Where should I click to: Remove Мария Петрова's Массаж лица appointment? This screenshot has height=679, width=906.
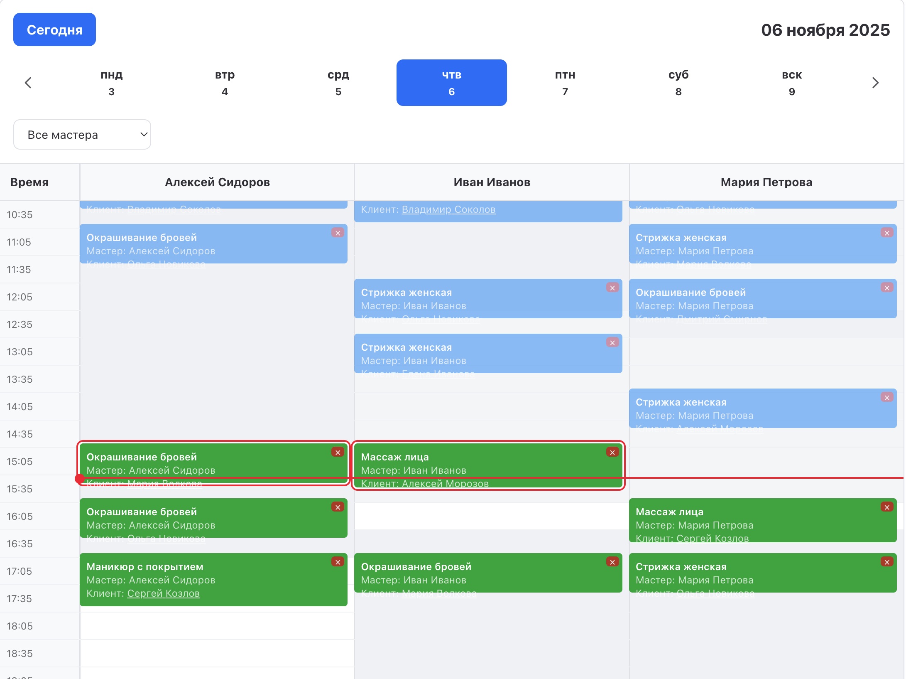tap(886, 507)
